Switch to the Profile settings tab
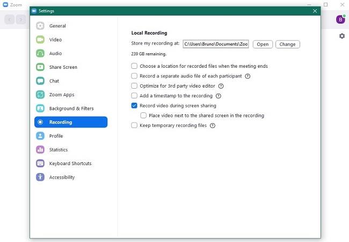 [x=56, y=136]
